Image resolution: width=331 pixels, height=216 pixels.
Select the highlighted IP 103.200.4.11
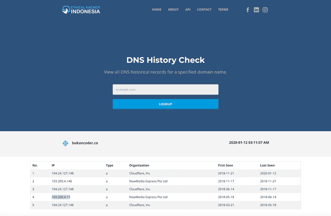61,197
